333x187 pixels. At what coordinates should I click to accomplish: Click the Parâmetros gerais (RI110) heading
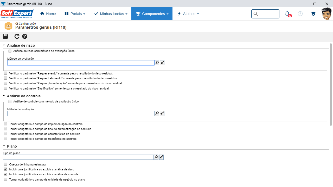41,27
